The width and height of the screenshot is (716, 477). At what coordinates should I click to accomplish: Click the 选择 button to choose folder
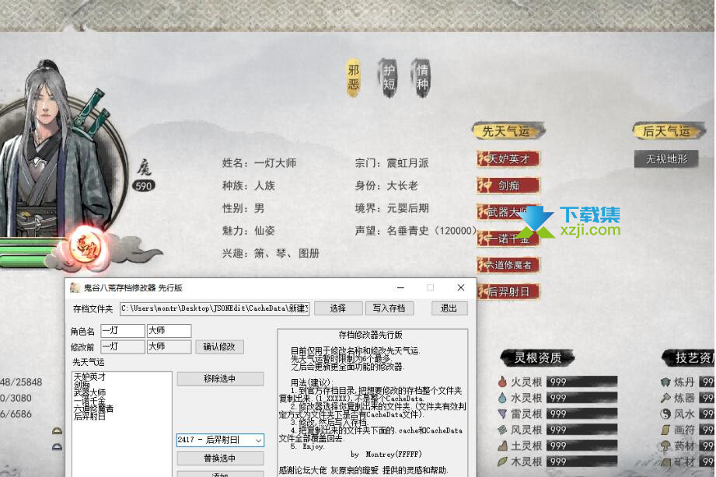click(x=338, y=308)
